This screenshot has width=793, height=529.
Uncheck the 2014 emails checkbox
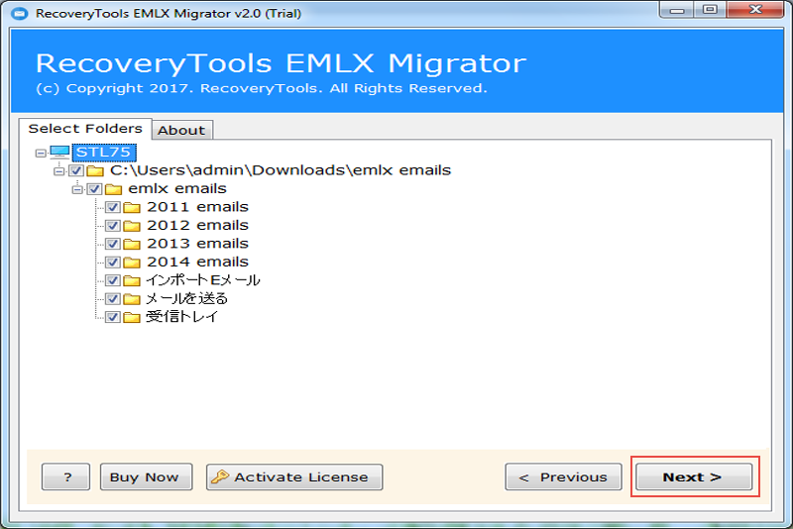[113, 262]
